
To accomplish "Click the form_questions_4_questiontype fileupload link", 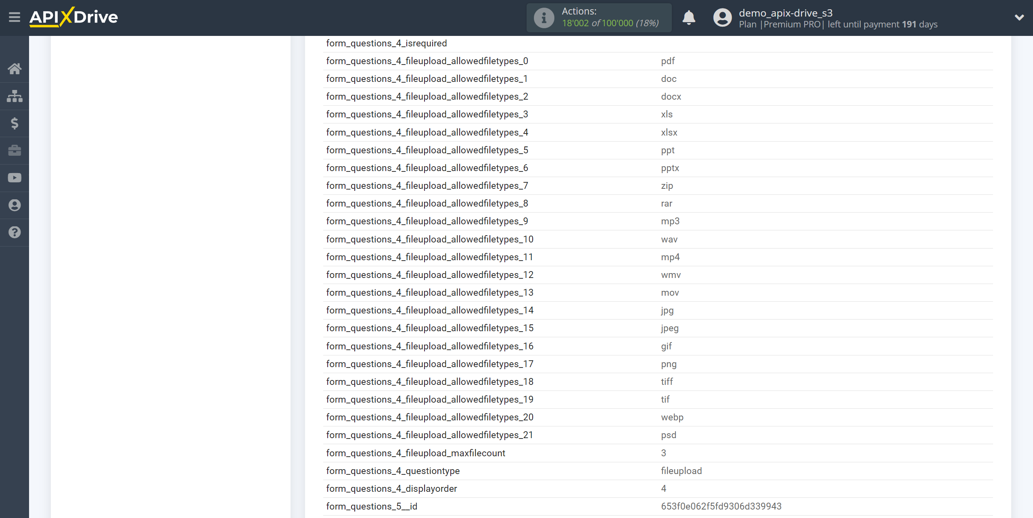I will point(393,470).
